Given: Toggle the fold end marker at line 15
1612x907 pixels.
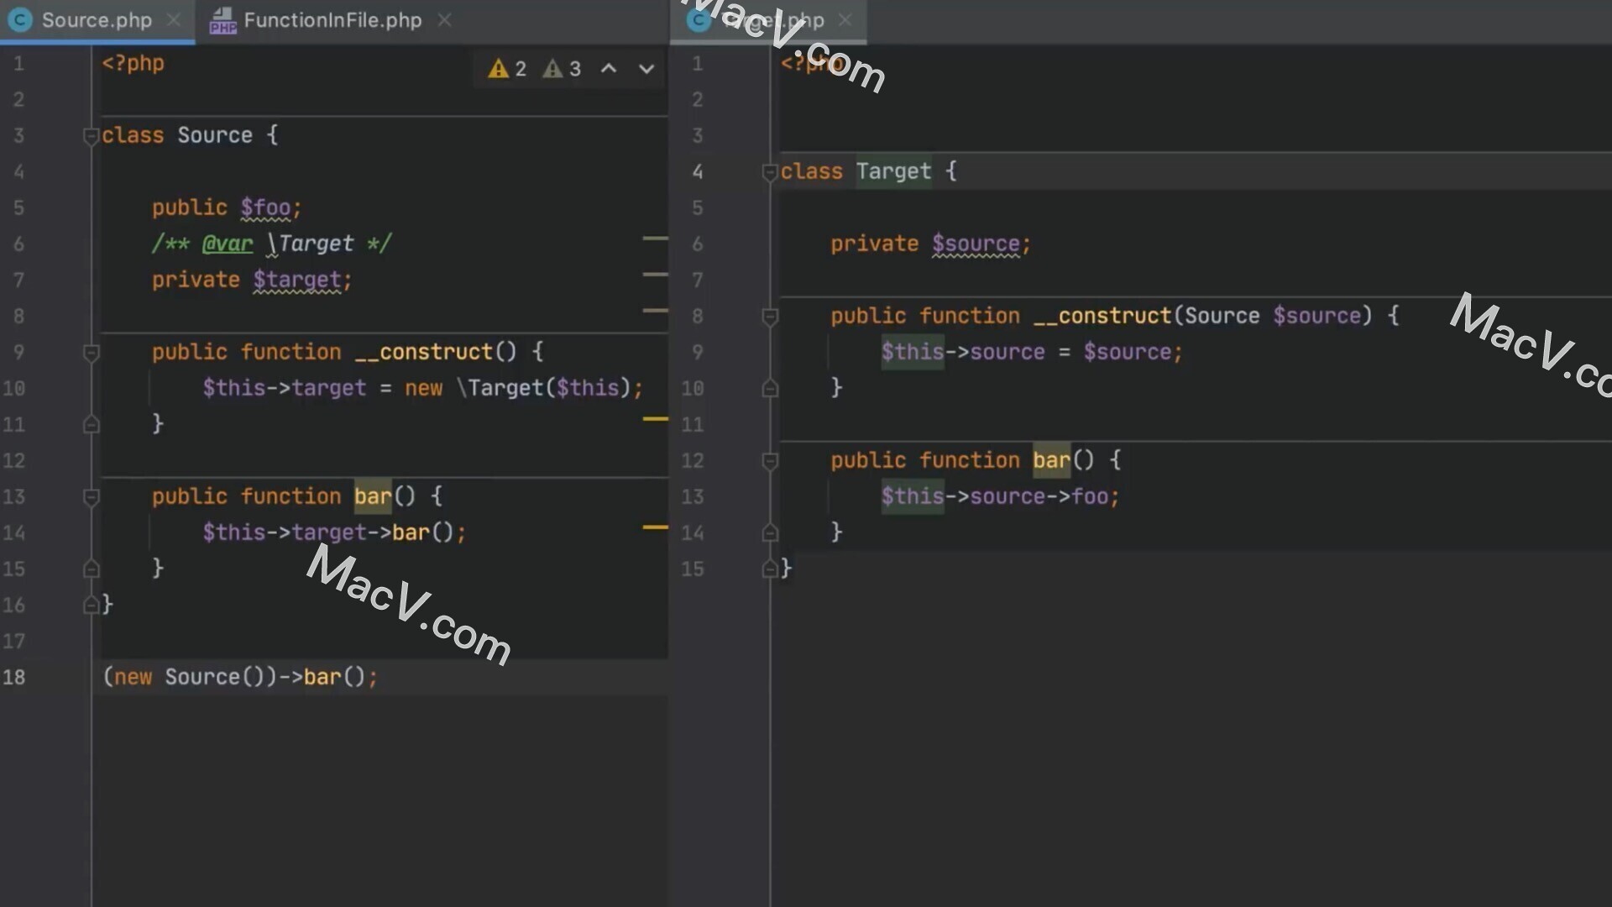Looking at the screenshot, I should click(x=92, y=569).
